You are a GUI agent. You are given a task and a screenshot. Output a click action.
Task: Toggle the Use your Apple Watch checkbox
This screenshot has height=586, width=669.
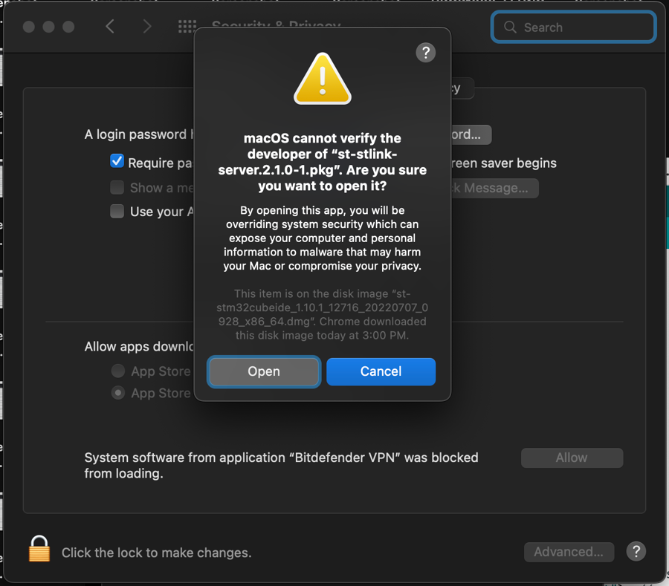pyautogui.click(x=117, y=211)
